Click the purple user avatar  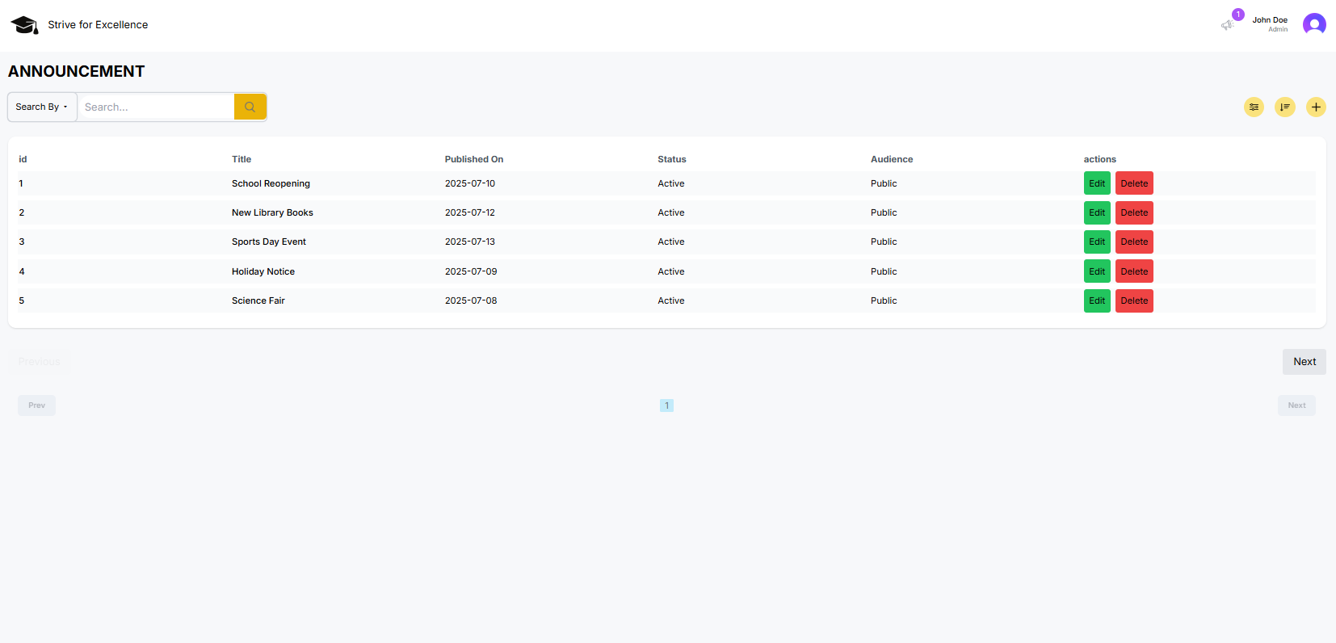coord(1314,24)
